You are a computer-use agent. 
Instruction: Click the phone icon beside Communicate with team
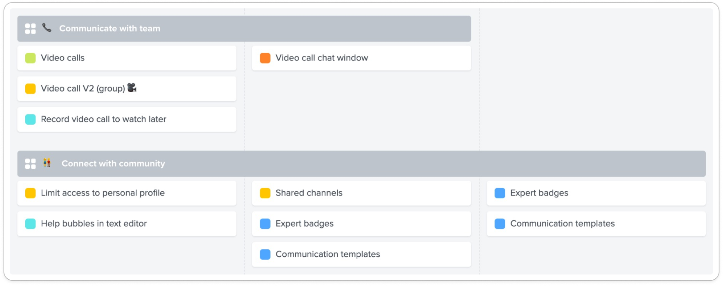coord(47,28)
